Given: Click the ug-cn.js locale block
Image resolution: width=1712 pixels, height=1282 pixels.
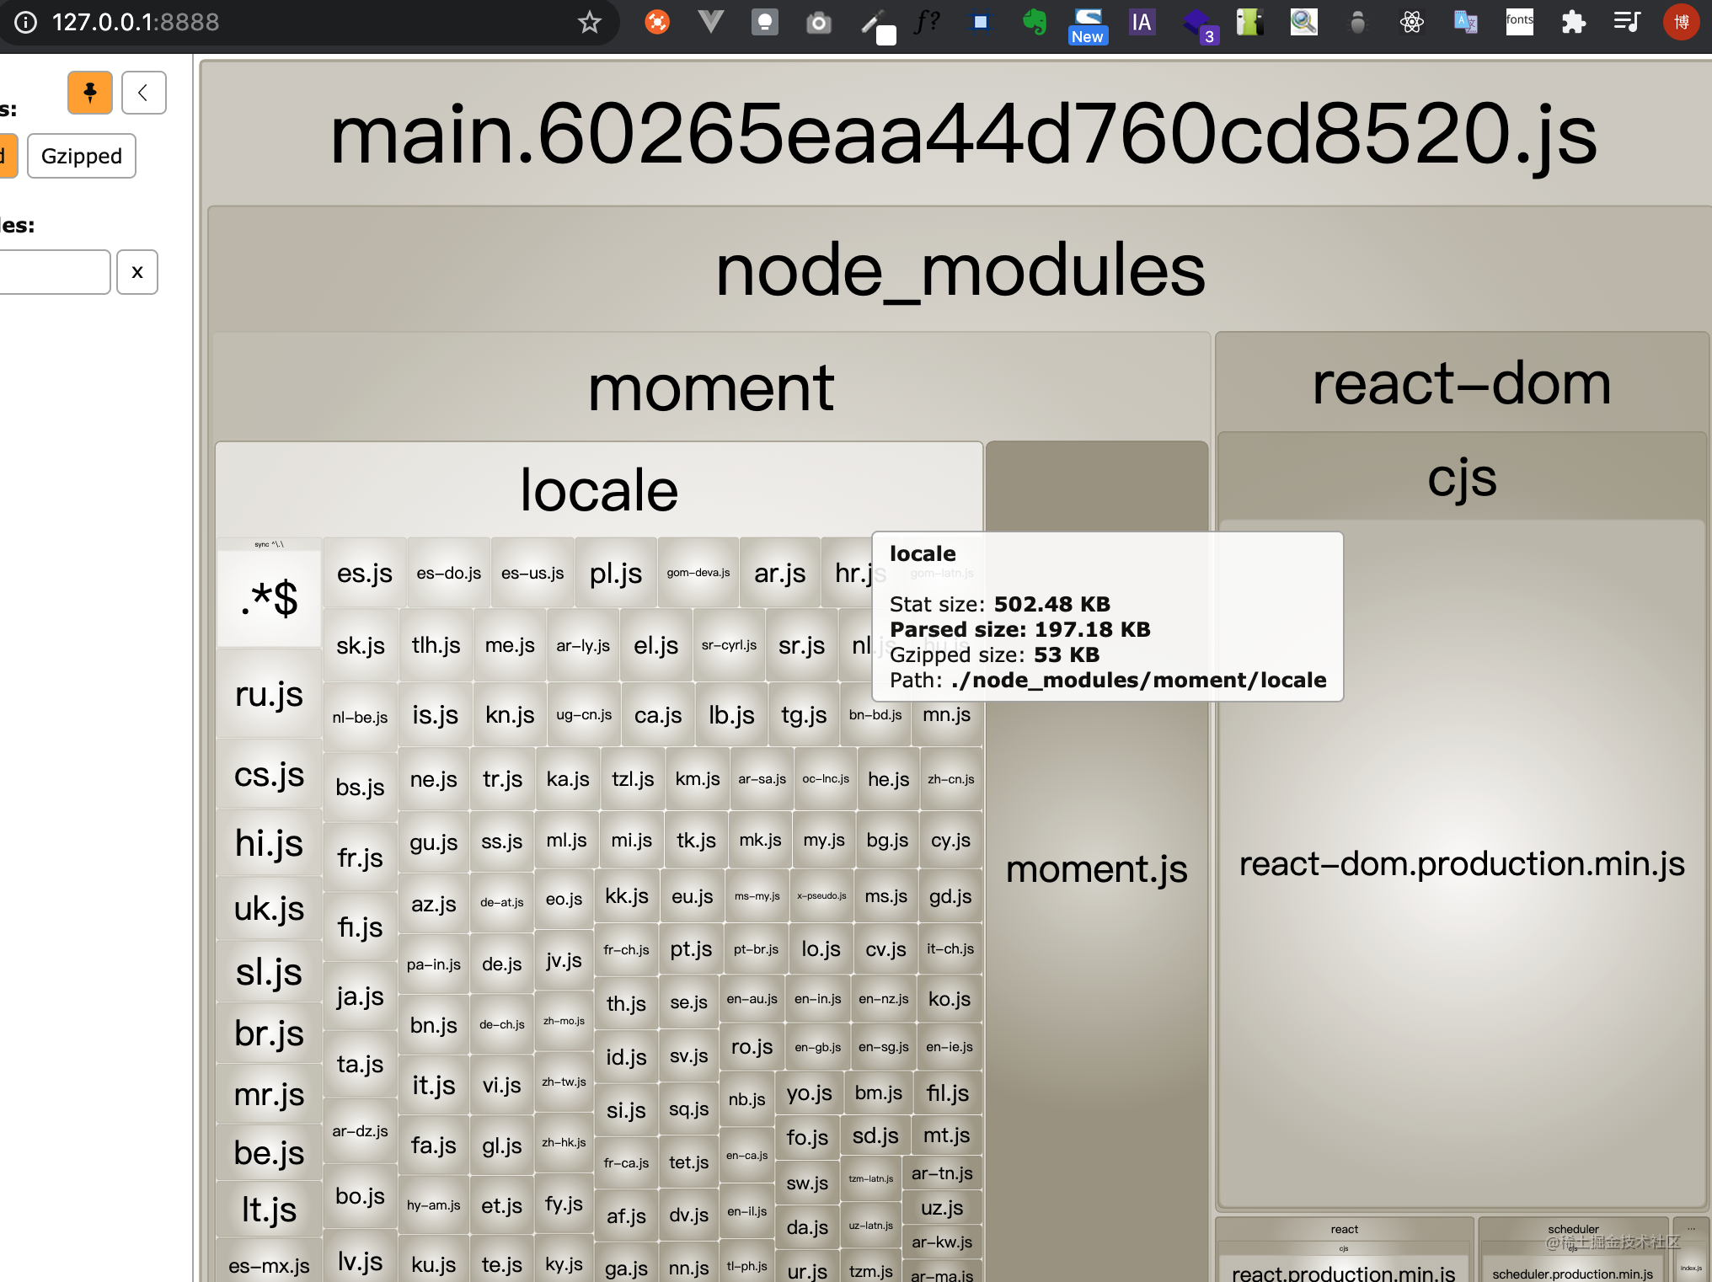Looking at the screenshot, I should coord(584,715).
